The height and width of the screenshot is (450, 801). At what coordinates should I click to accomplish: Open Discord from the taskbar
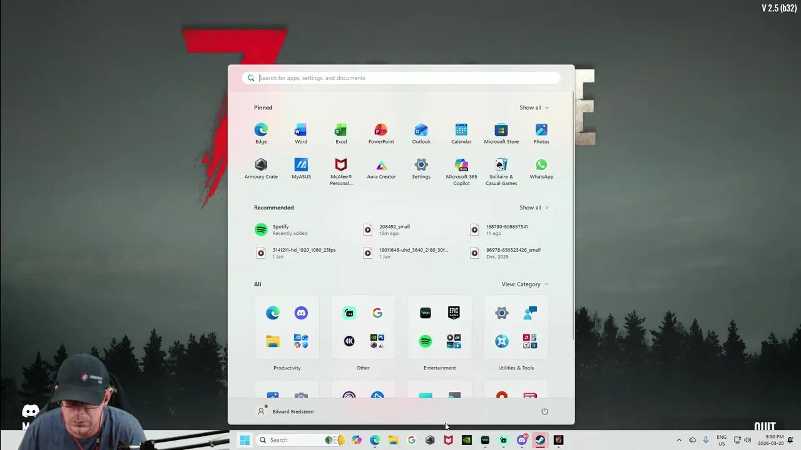[522, 440]
